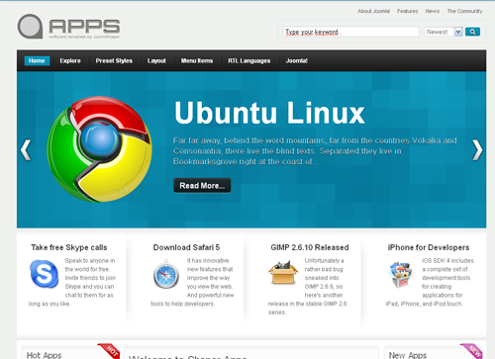Click the Skype icon

pyautogui.click(x=45, y=274)
